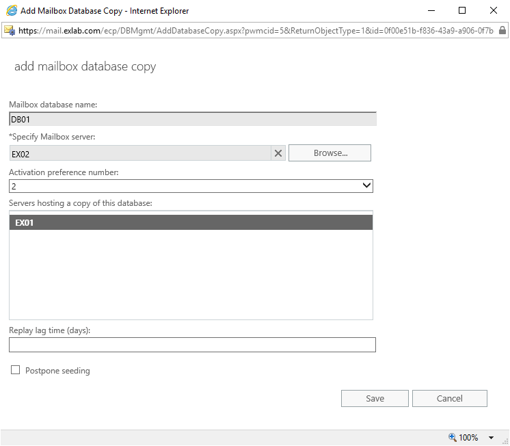The image size is (510, 446).
Task: Tick the Postpone seeding checkbox
Action: (15, 370)
